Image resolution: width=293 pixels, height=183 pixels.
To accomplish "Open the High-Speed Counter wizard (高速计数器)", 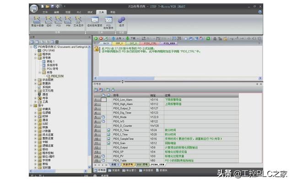I will (37, 22).
